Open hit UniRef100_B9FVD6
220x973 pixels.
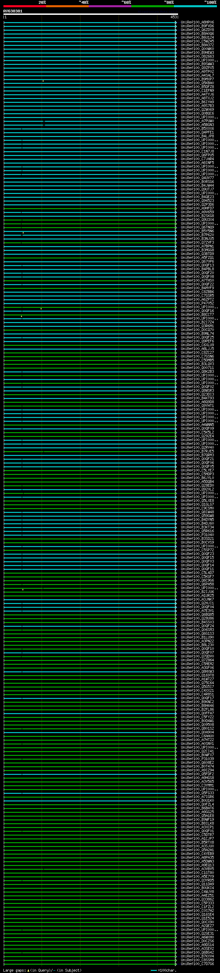(x=197, y=26)
